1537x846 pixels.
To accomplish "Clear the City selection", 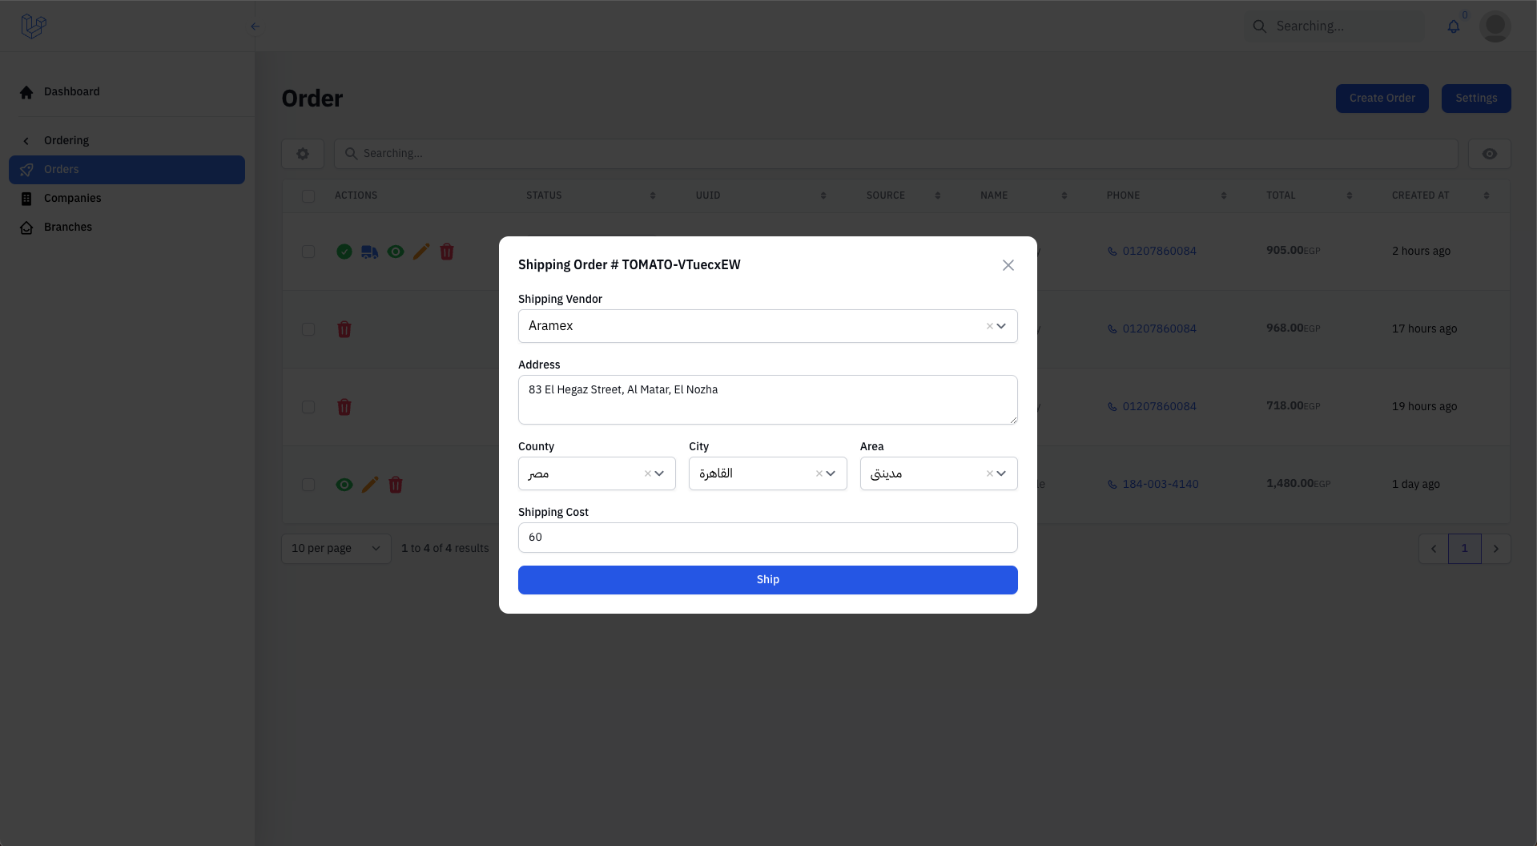I will (x=819, y=473).
